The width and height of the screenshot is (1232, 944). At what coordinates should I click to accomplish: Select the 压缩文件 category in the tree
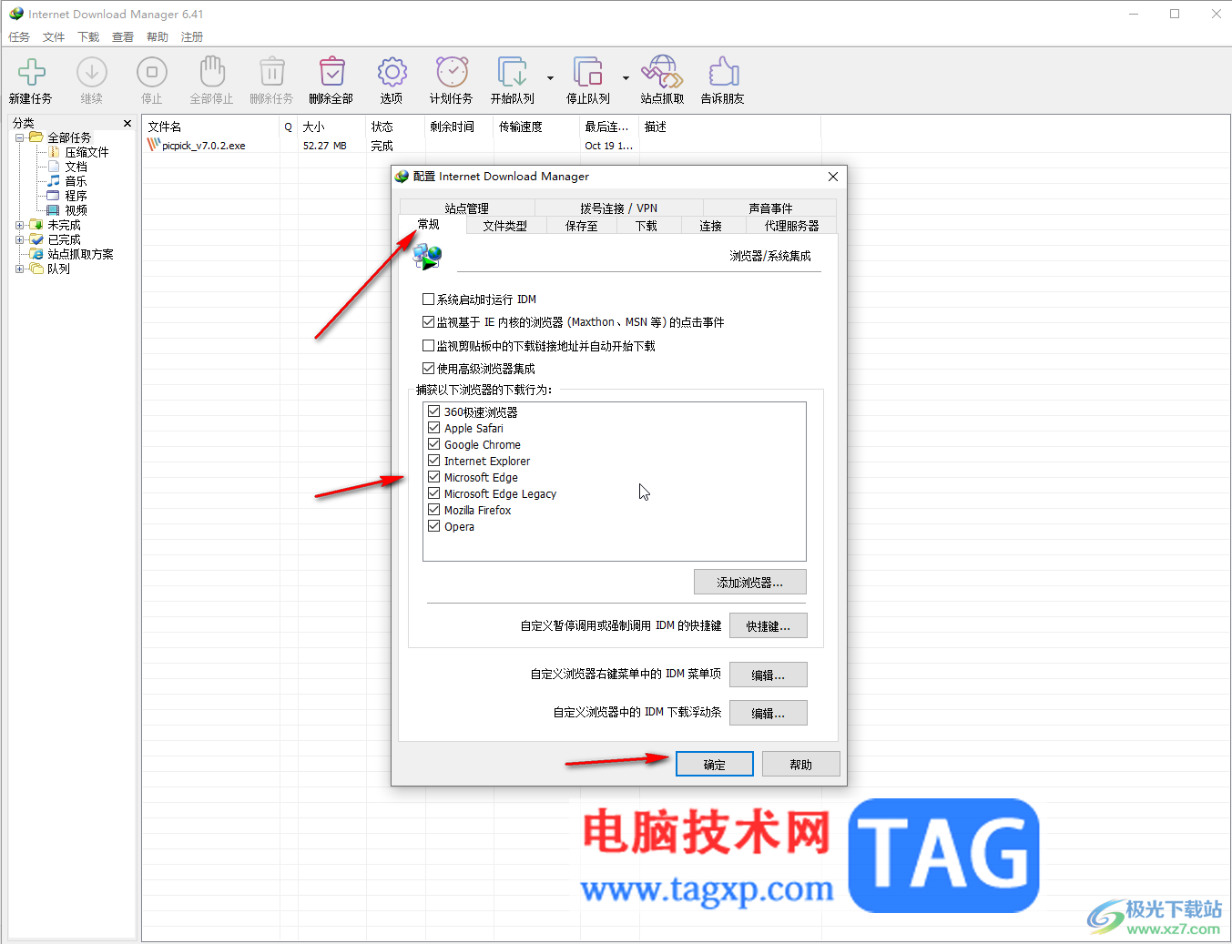(x=87, y=152)
